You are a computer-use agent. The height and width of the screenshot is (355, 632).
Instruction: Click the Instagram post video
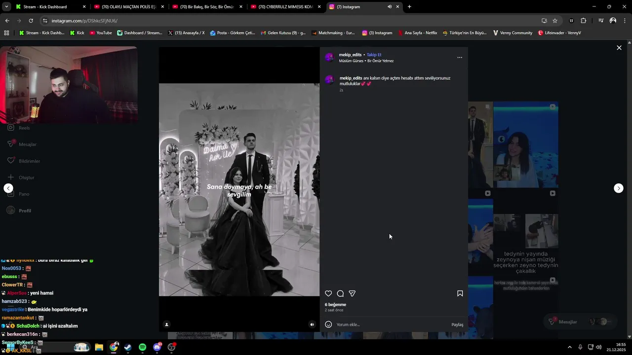[239, 190]
